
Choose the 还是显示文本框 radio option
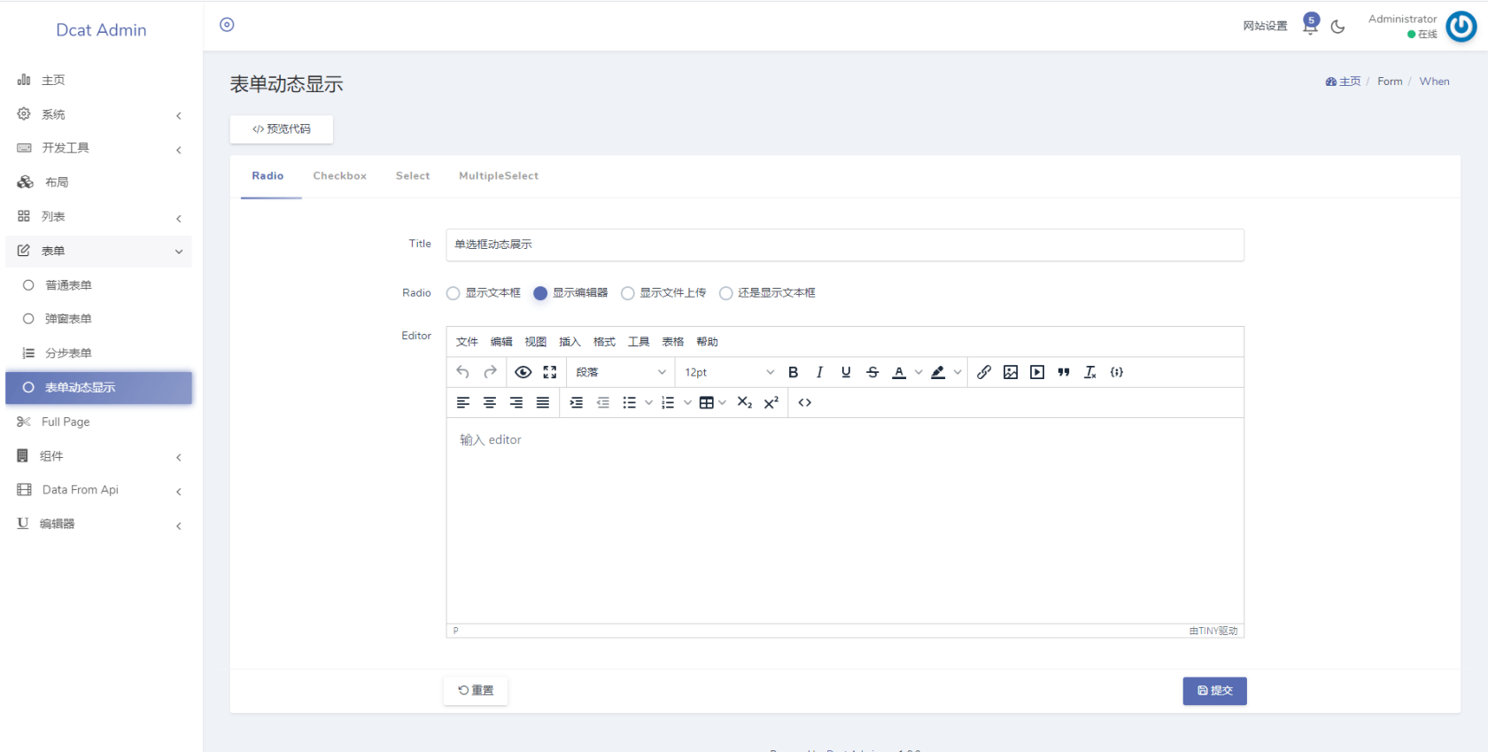726,293
